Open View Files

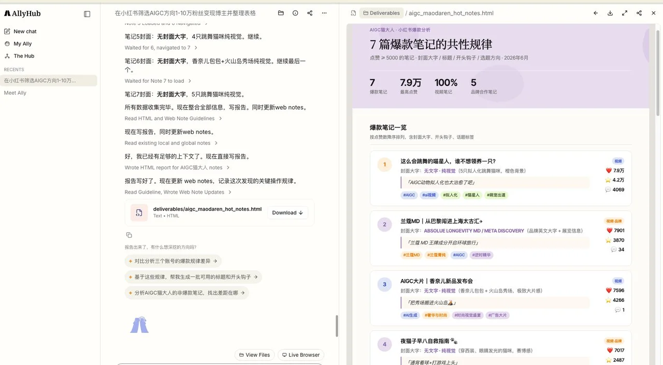[254, 355]
